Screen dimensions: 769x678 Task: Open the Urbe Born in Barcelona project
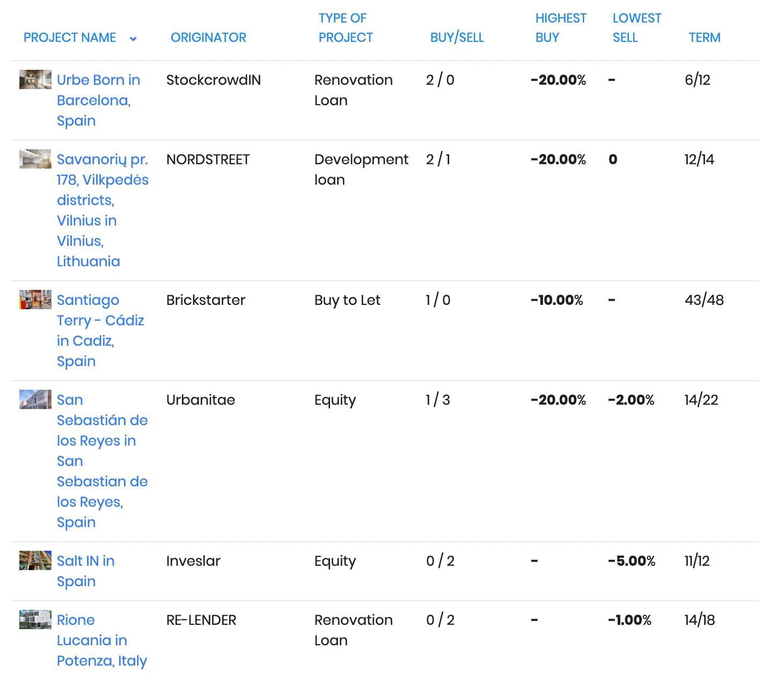(99, 100)
